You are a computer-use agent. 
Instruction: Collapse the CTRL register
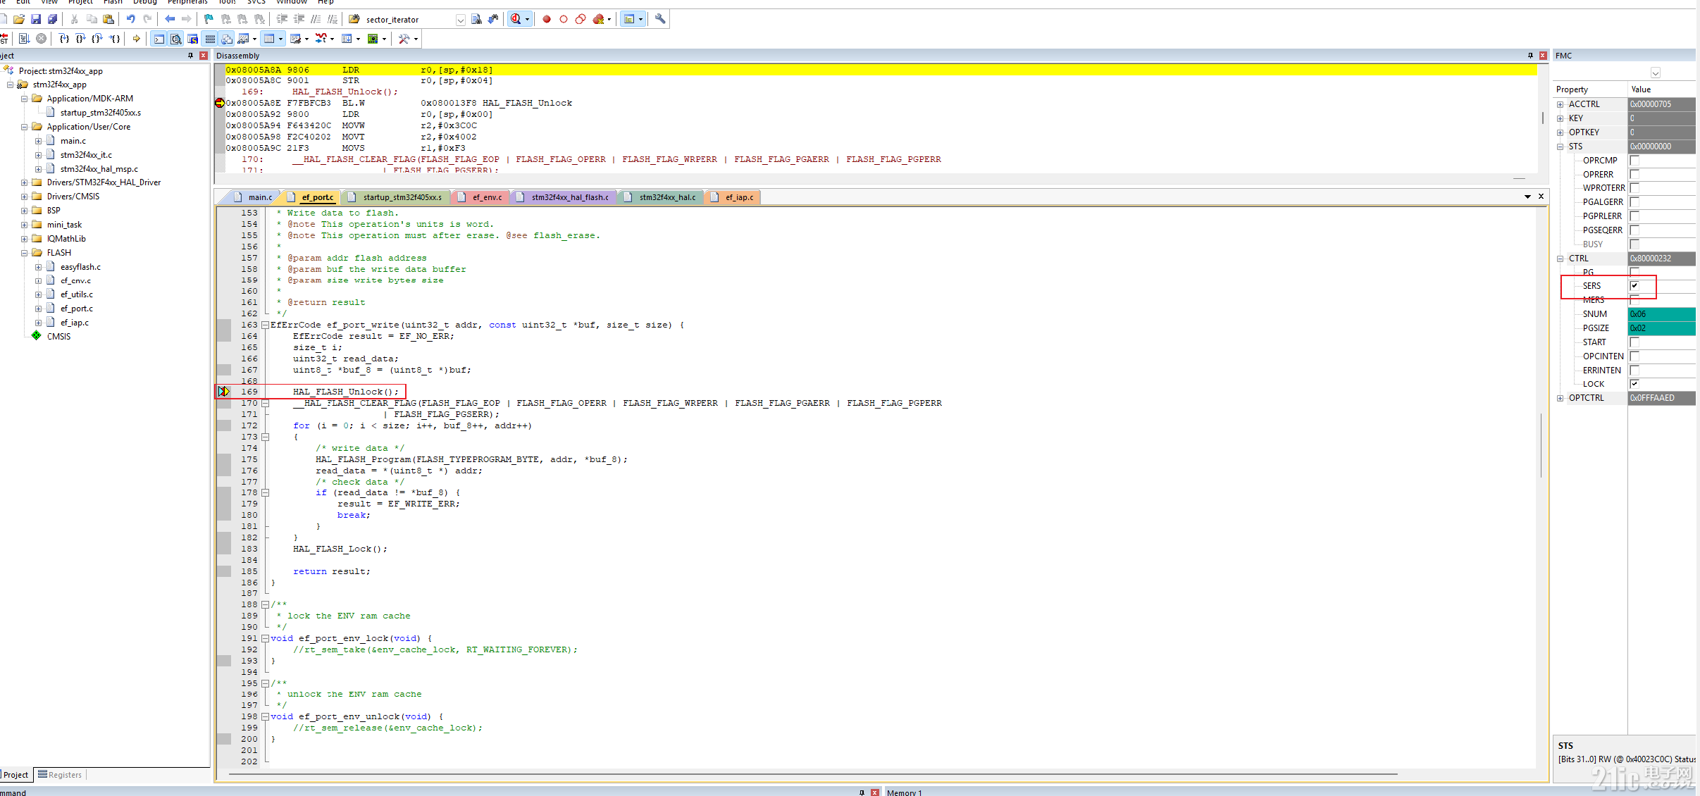[1561, 259]
